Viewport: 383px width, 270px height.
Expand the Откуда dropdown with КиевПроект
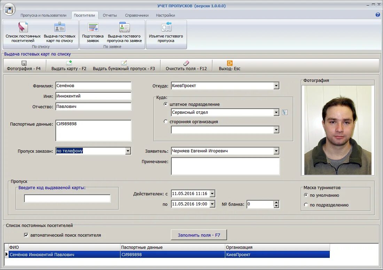pos(276,86)
